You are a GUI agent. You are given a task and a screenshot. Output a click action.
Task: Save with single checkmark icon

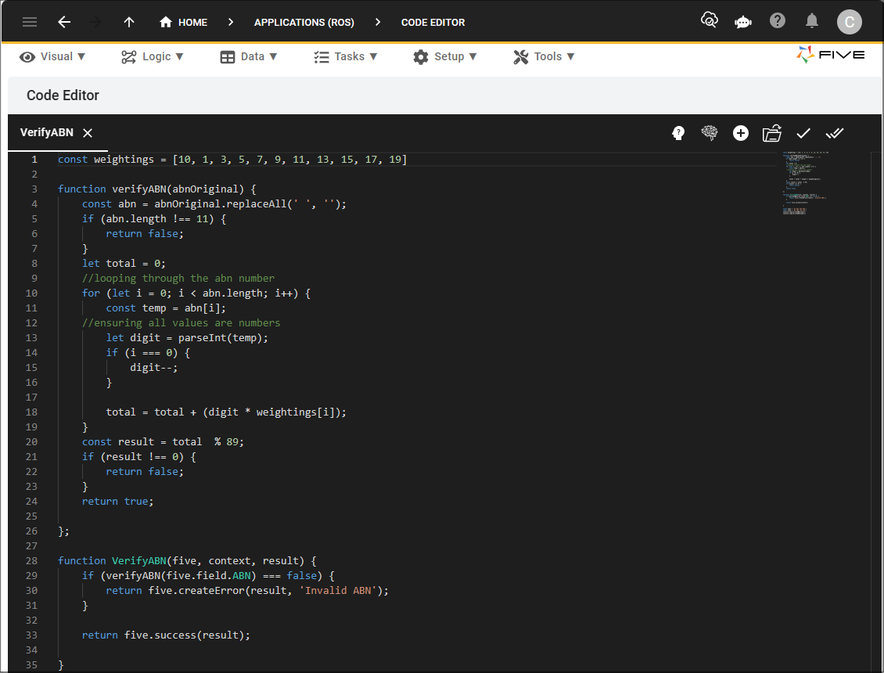click(x=803, y=133)
